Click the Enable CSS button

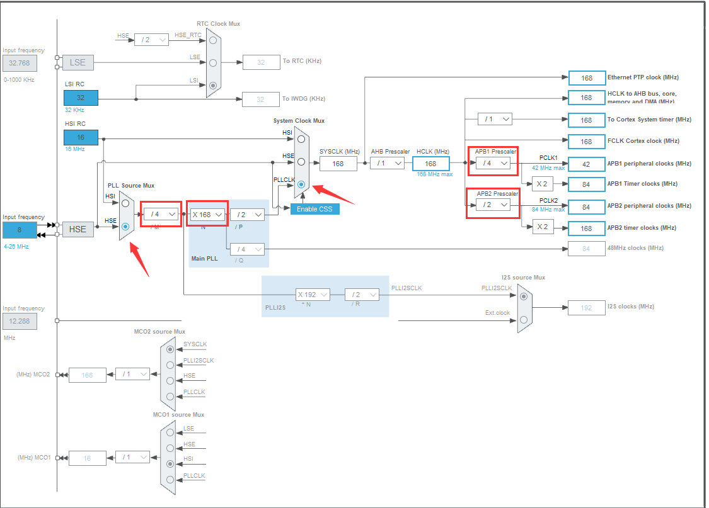pyautogui.click(x=314, y=208)
